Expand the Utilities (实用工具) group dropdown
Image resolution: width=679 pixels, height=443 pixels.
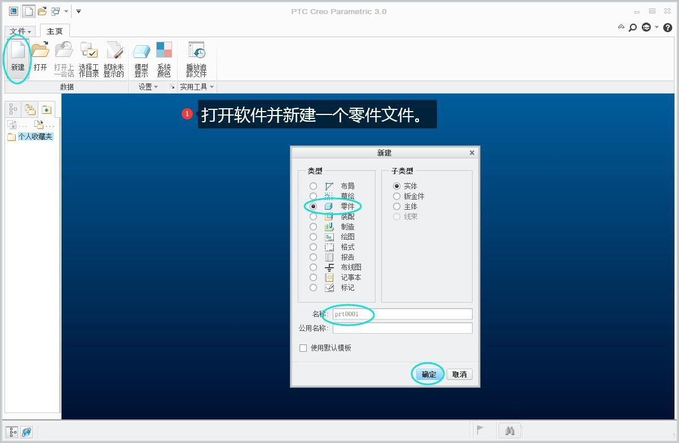[x=196, y=87]
